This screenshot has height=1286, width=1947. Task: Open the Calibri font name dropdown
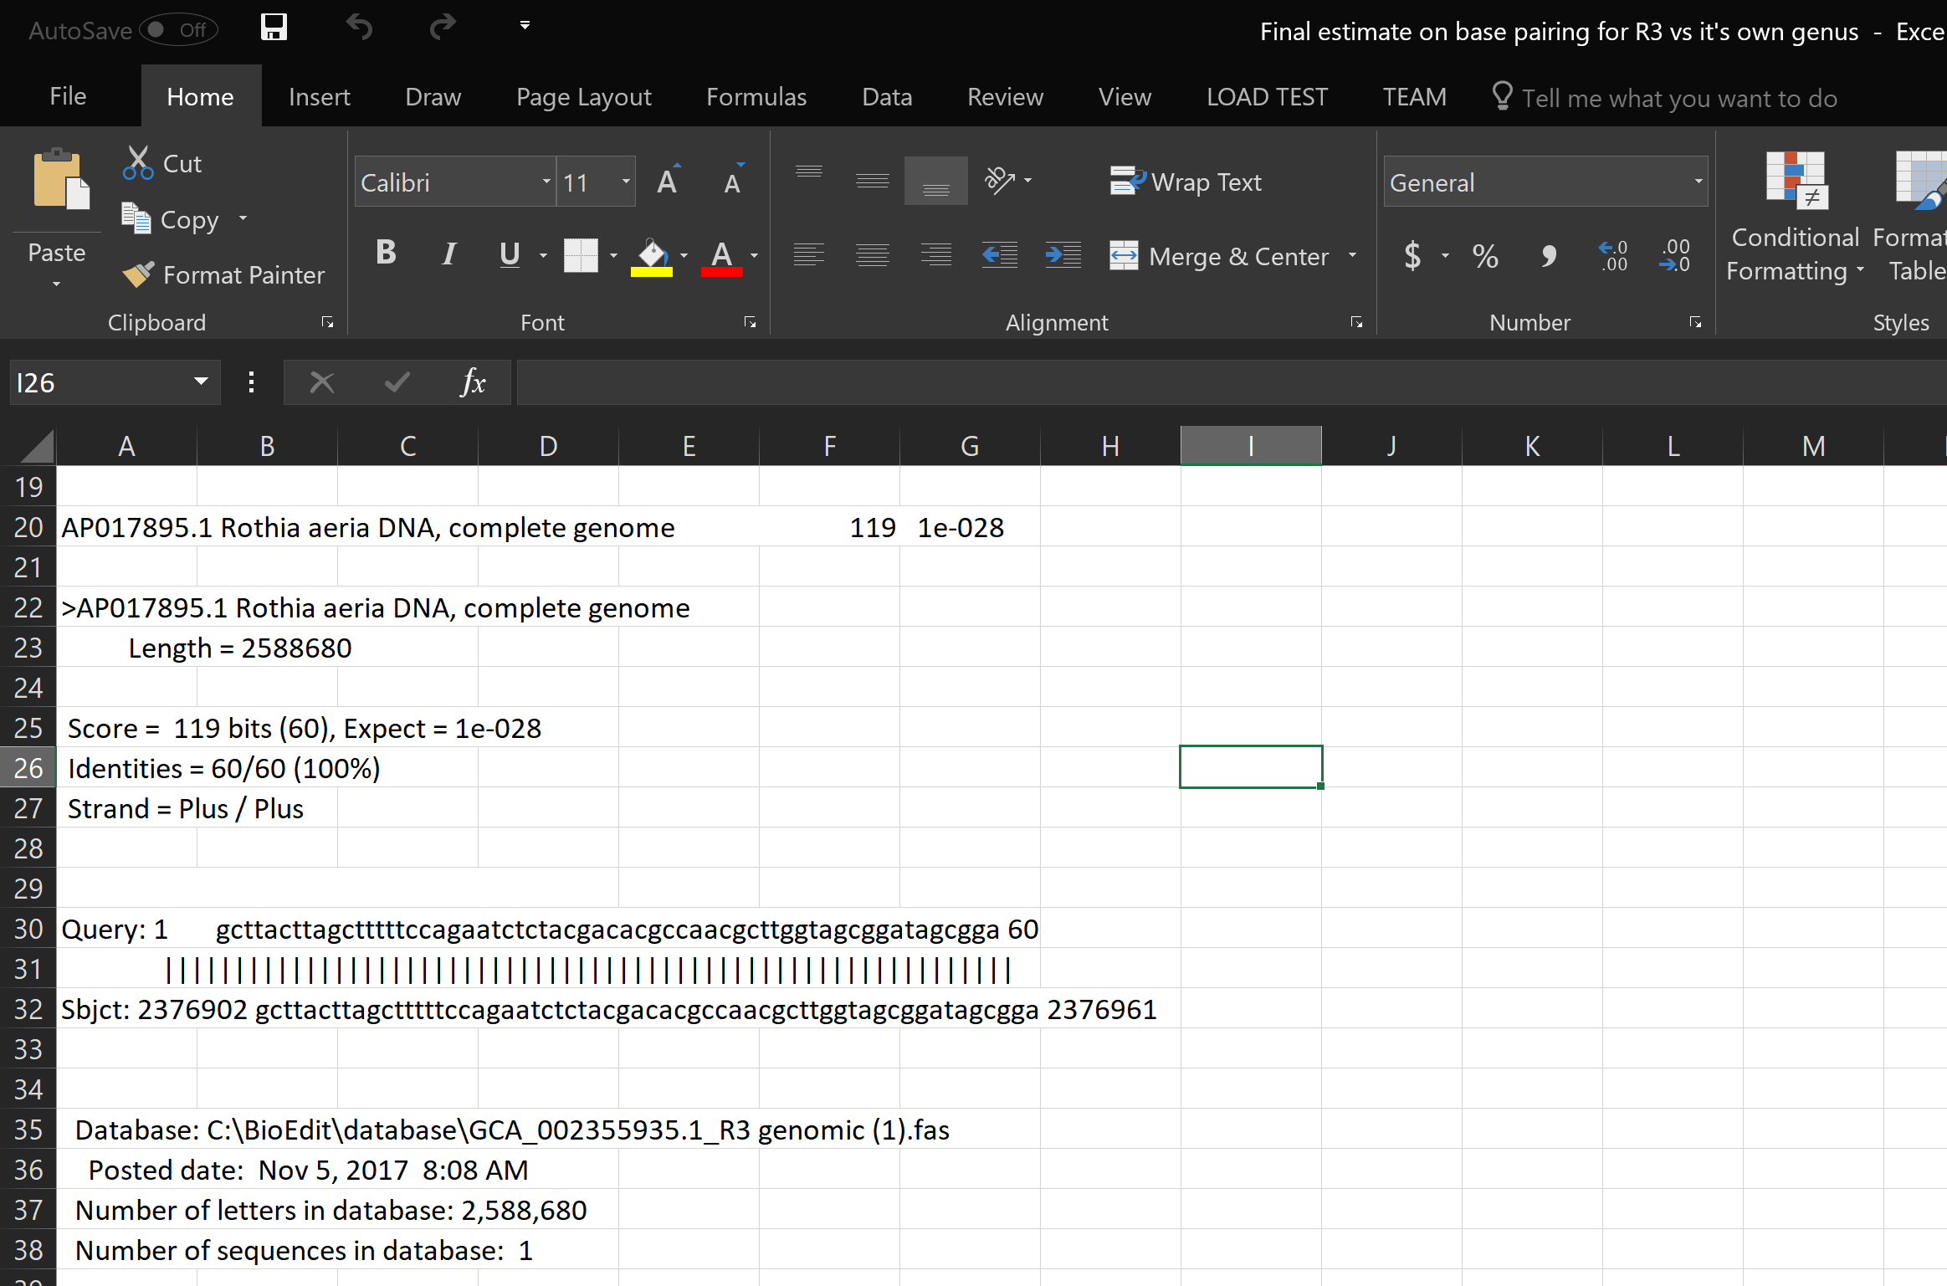546,182
